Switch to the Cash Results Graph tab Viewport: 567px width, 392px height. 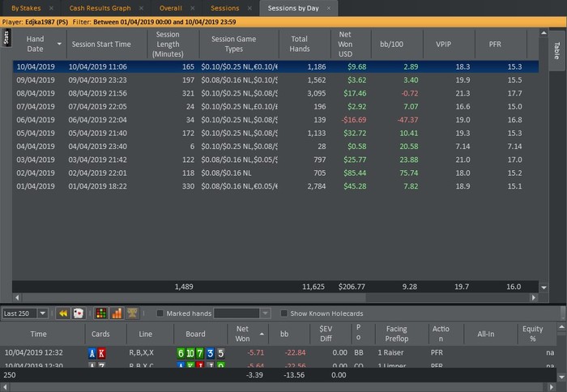pos(100,8)
